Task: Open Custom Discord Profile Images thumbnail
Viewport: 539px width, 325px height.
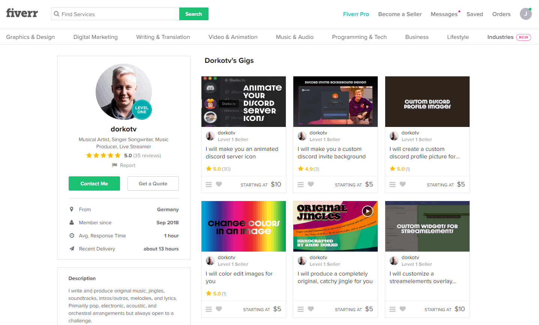Action: click(427, 101)
